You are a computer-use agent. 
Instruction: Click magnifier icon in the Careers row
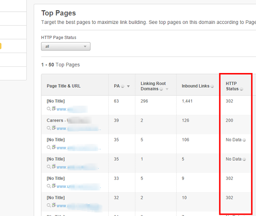49,128
